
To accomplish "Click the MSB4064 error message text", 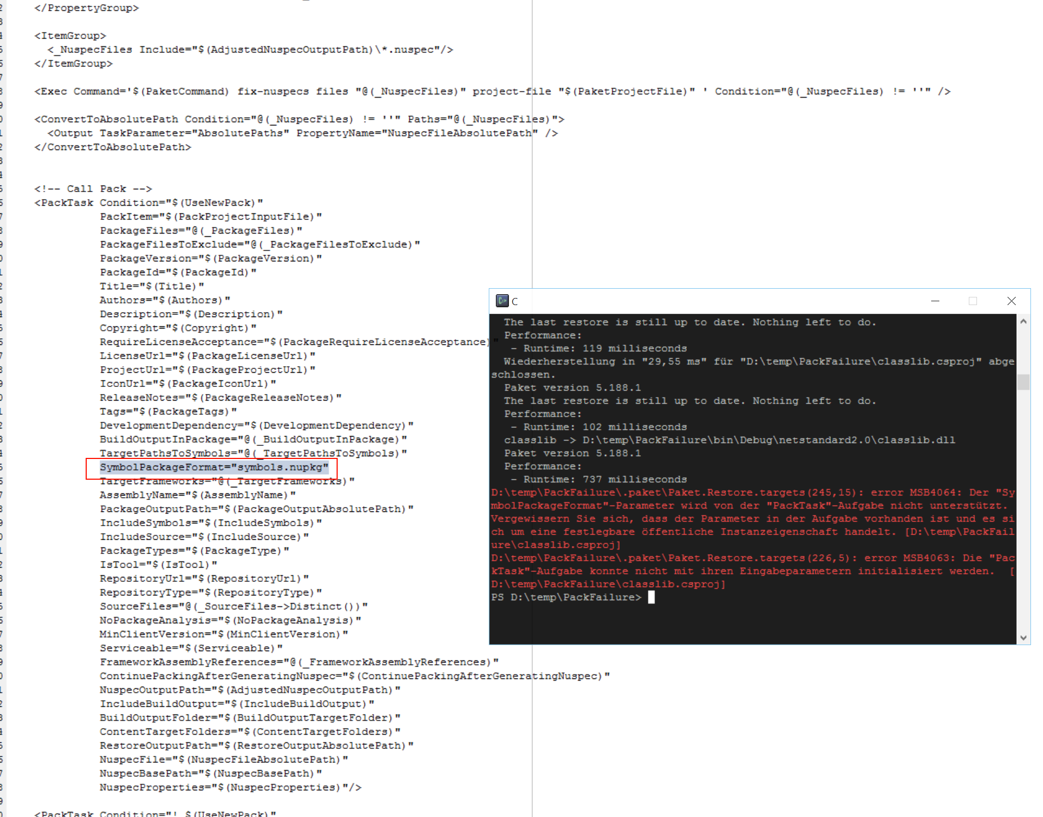I will [747, 492].
